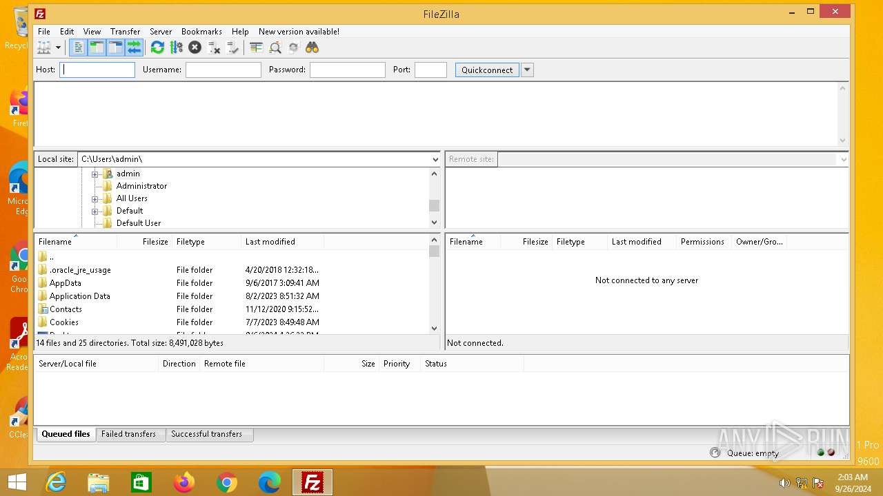Focus the Port field

431,70
